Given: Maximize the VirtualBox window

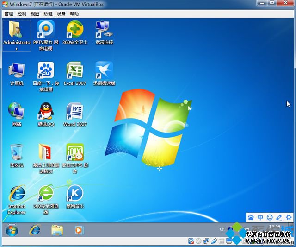Looking at the screenshot, I should (x=272, y=3).
